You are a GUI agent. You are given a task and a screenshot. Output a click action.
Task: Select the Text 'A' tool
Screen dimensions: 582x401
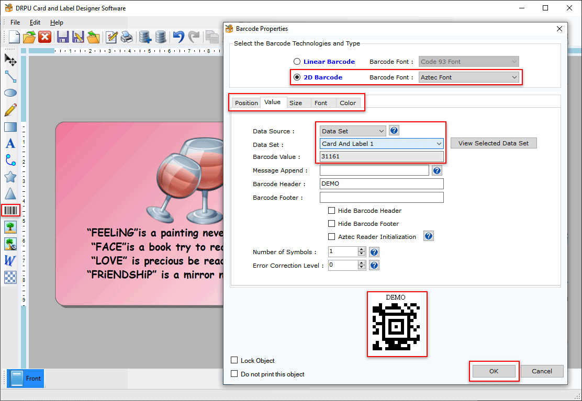(x=10, y=143)
